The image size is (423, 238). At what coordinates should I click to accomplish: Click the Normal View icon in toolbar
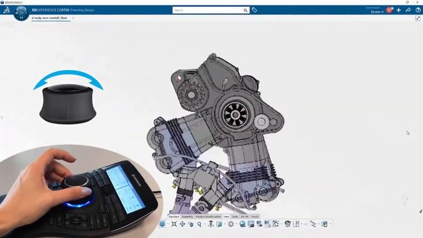point(211,223)
